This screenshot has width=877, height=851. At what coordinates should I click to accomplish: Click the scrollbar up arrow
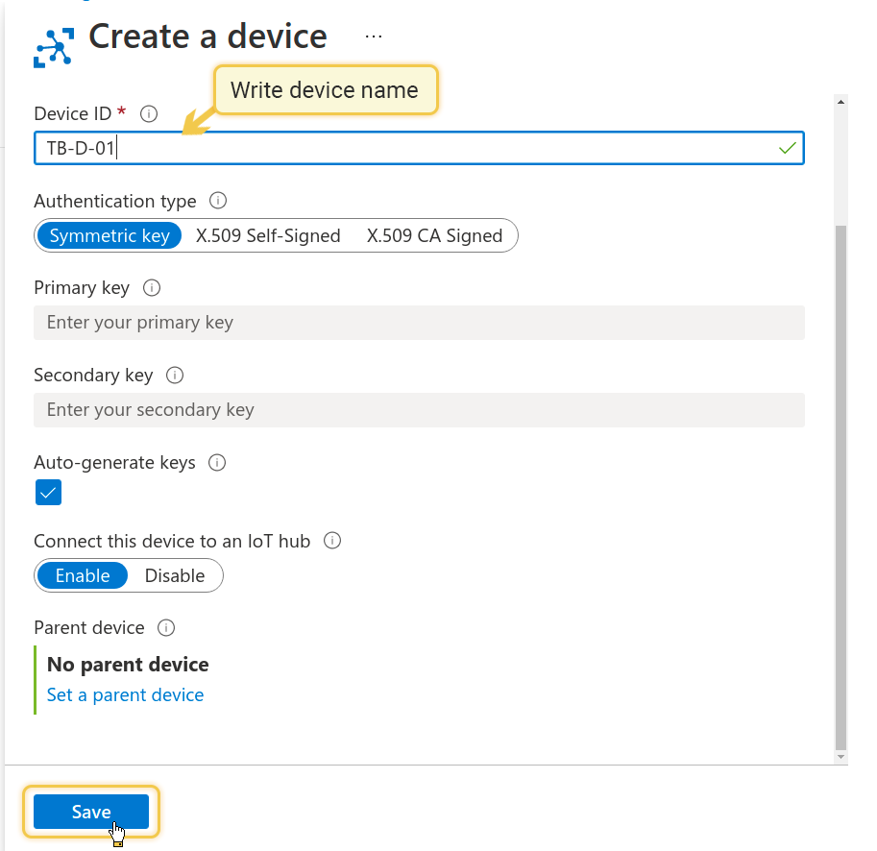[x=840, y=102]
